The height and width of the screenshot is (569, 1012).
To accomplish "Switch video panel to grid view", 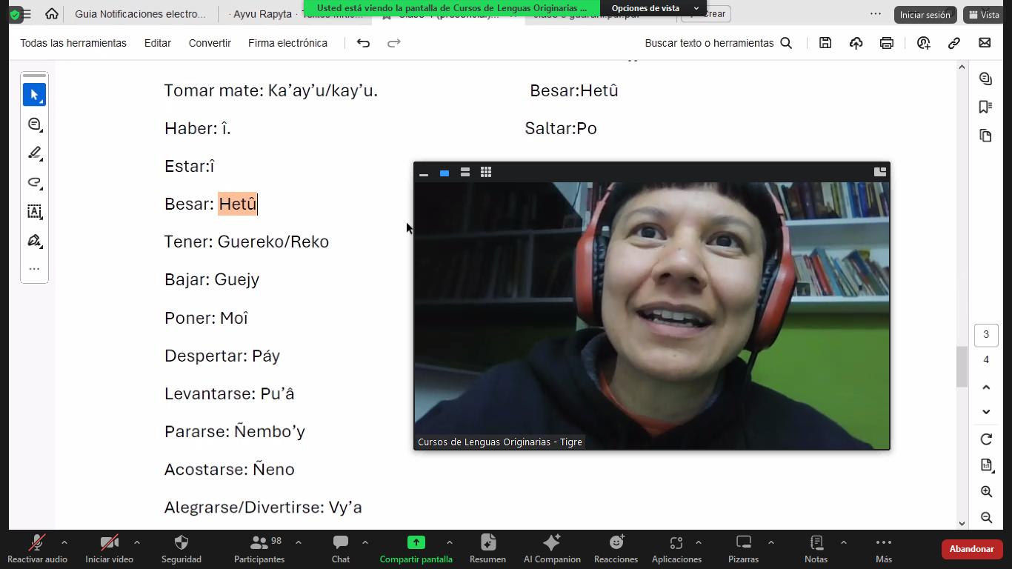I will click(486, 173).
